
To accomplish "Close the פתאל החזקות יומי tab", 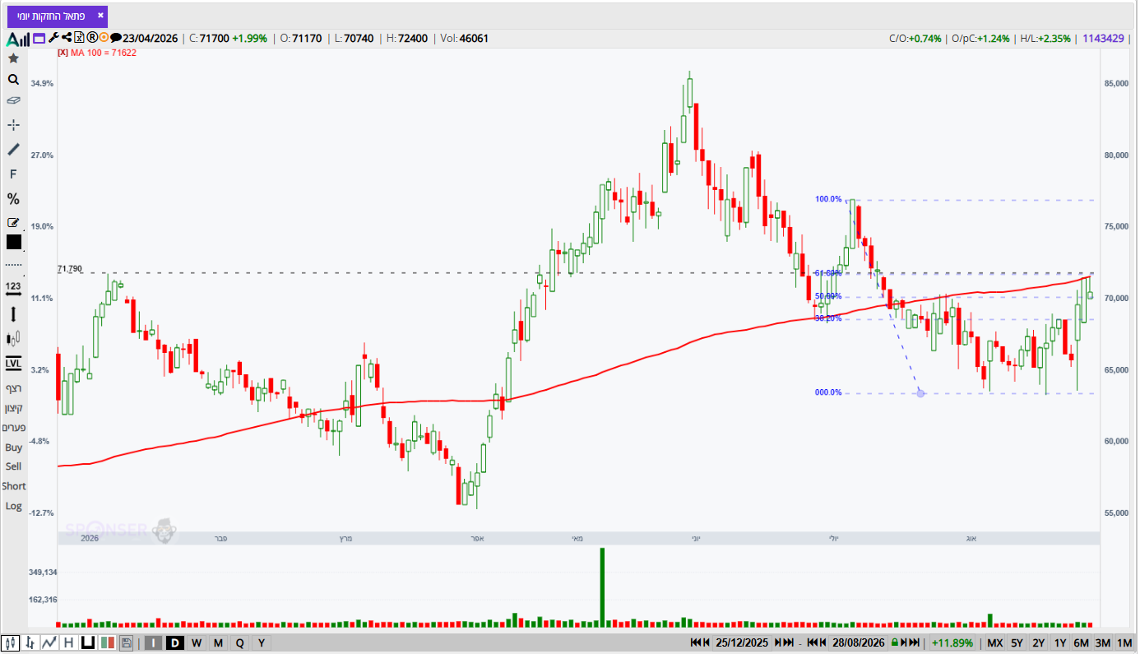I will [x=100, y=16].
